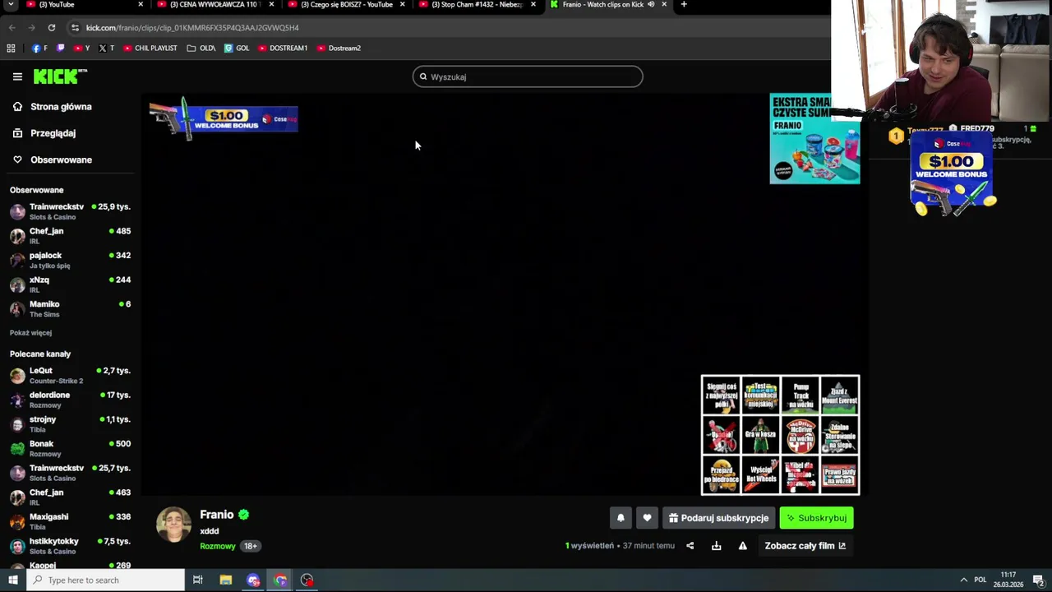Download the clip using the download icon
Image resolution: width=1052 pixels, height=592 pixels.
(716, 546)
